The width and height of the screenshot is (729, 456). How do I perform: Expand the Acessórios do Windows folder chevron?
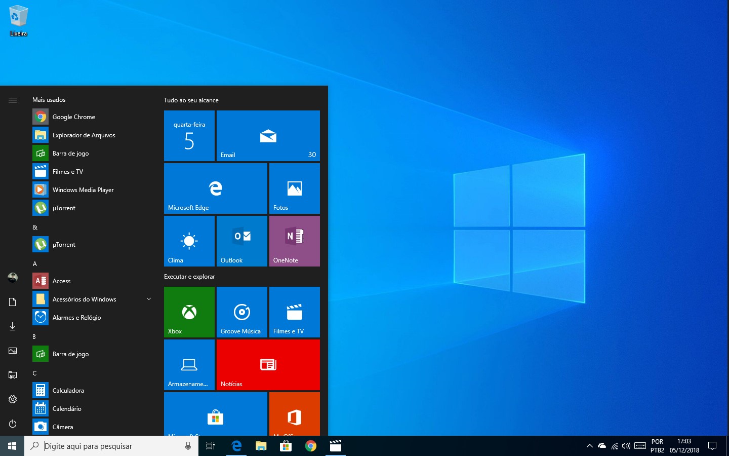pyautogui.click(x=149, y=299)
